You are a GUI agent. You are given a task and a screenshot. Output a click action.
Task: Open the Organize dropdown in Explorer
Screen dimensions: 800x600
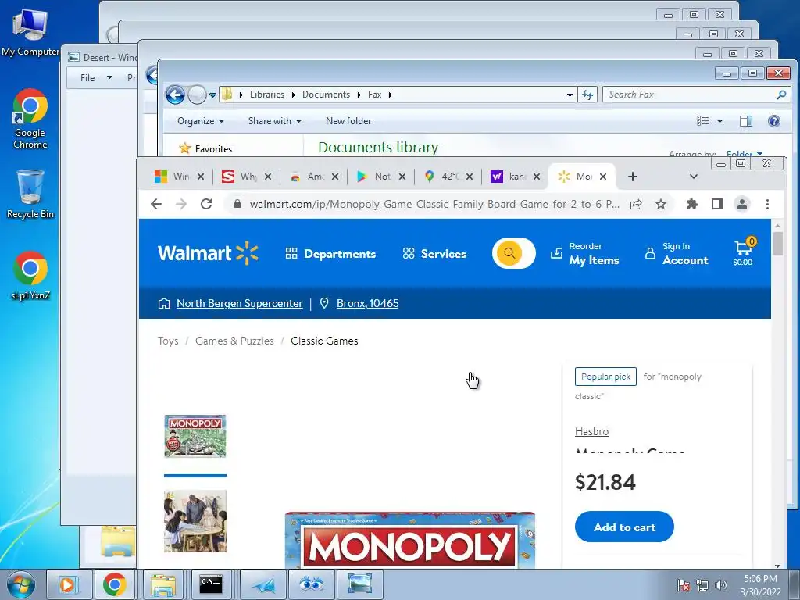[201, 121]
